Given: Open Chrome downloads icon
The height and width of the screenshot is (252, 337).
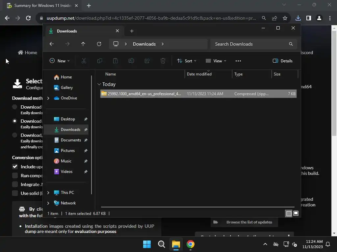Looking at the screenshot, I should point(298,18).
